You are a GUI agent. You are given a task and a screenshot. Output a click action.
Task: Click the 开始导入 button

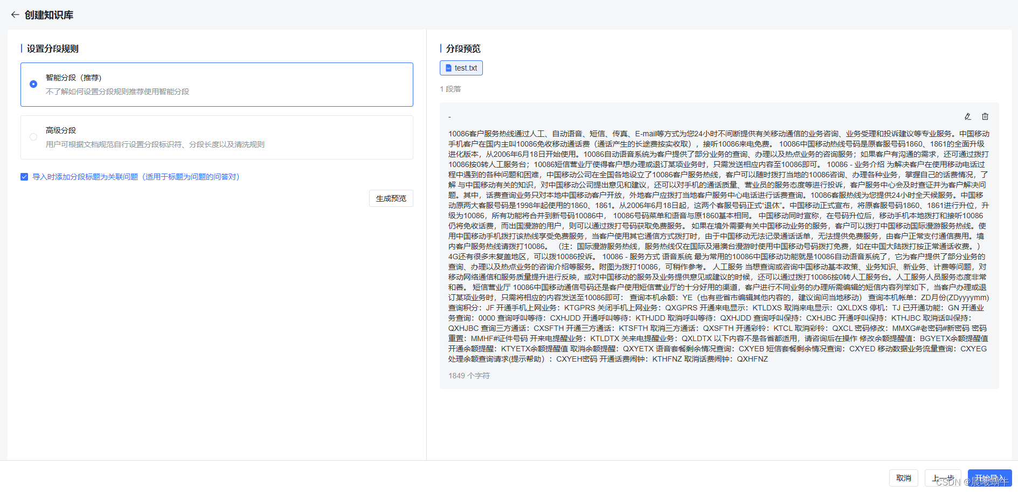(989, 478)
